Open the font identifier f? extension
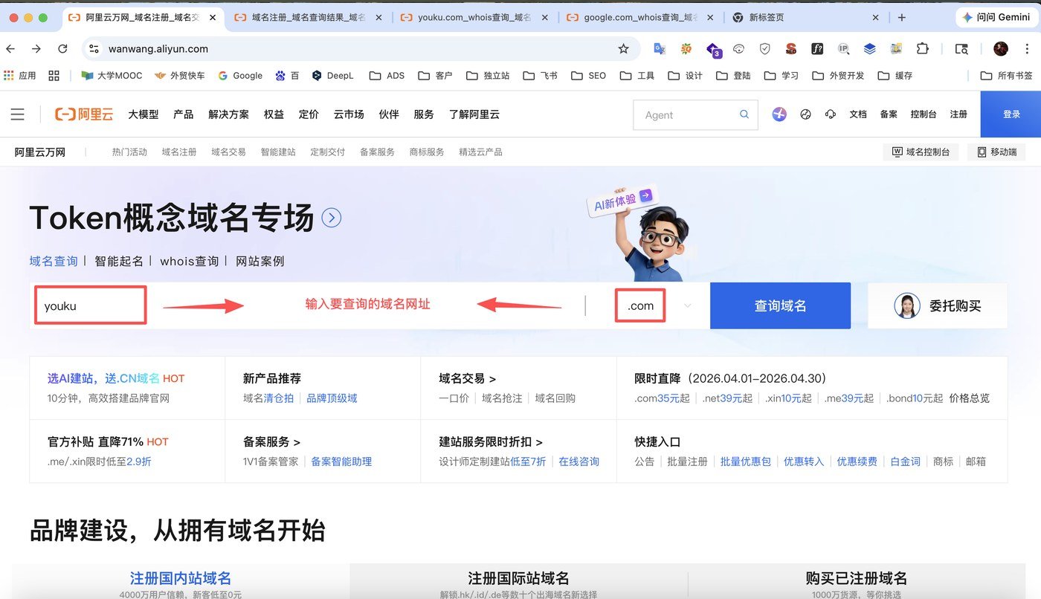Viewport: 1041px width, 599px height. pos(817,49)
